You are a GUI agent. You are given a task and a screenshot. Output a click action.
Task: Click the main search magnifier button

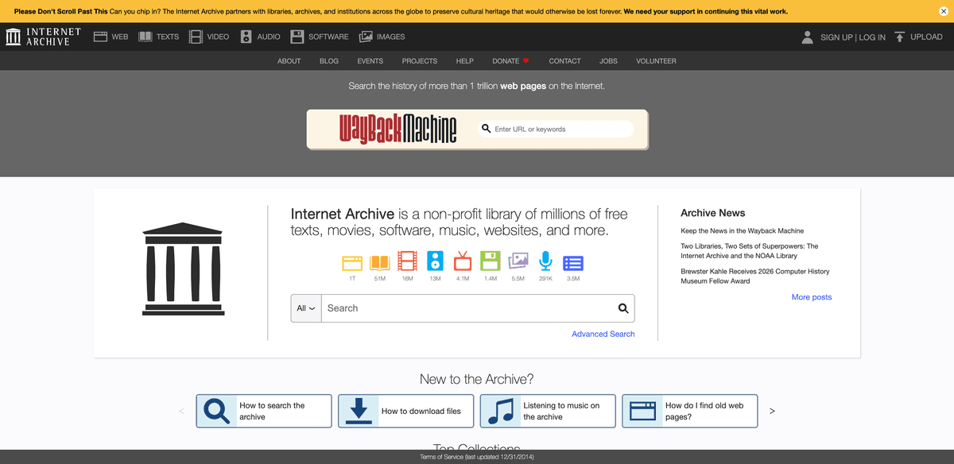pos(623,308)
